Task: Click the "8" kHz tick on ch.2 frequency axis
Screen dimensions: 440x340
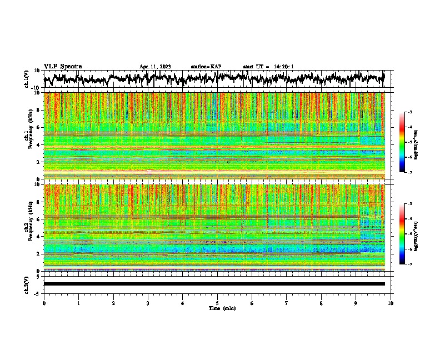Action: [x=38, y=202]
